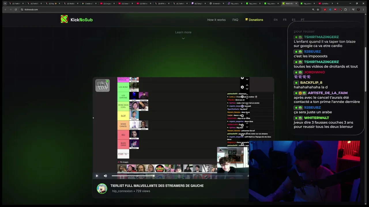Bookmark this page with the star icon

(318, 9)
